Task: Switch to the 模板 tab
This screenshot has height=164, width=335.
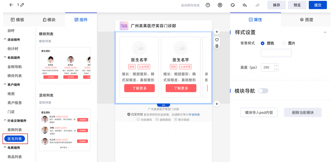Action: coord(18,20)
